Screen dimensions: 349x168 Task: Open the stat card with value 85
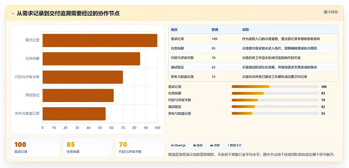(x=87, y=147)
